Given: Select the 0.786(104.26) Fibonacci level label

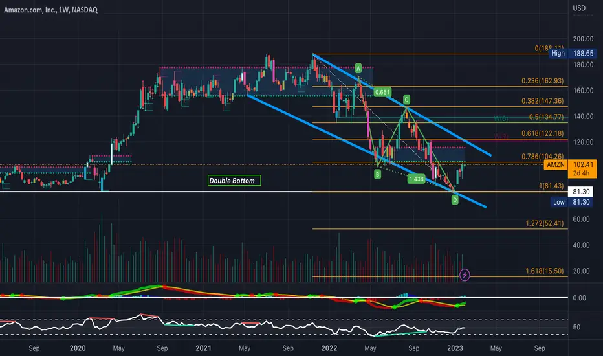Looking at the screenshot, I should (x=542, y=156).
